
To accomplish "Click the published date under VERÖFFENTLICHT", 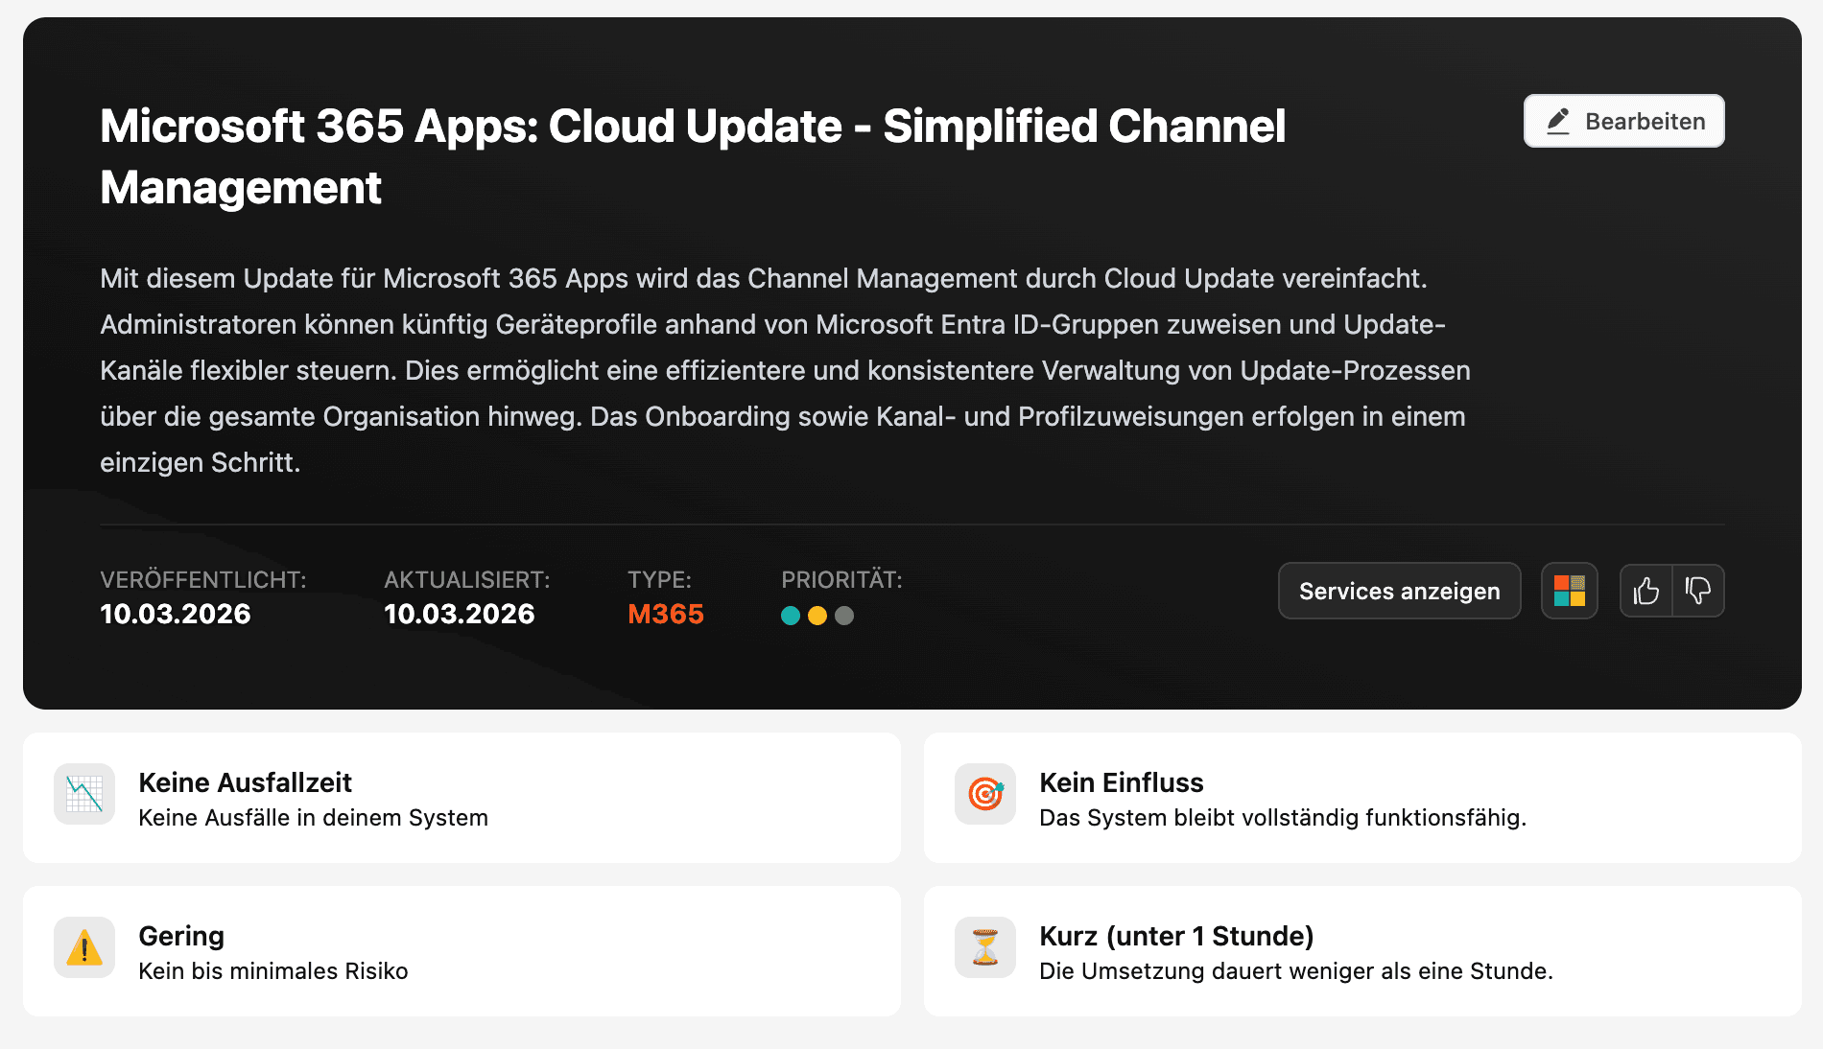I will pos(176,614).
